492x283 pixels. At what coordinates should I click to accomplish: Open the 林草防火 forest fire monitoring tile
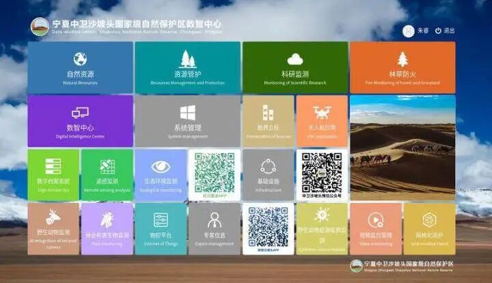(x=402, y=68)
